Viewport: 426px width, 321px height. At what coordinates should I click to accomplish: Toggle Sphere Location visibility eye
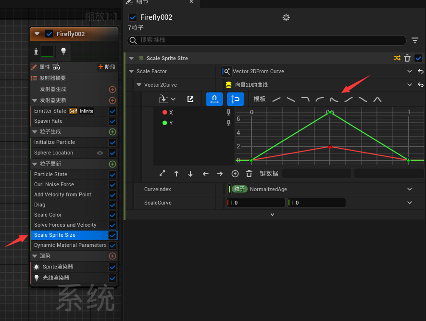tap(100, 153)
